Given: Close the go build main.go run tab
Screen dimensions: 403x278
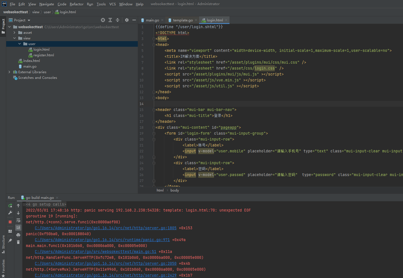Looking at the screenshot, I should pyautogui.click(x=57, y=198).
